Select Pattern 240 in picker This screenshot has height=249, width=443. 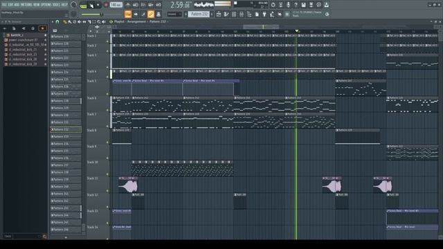[x=66, y=187]
